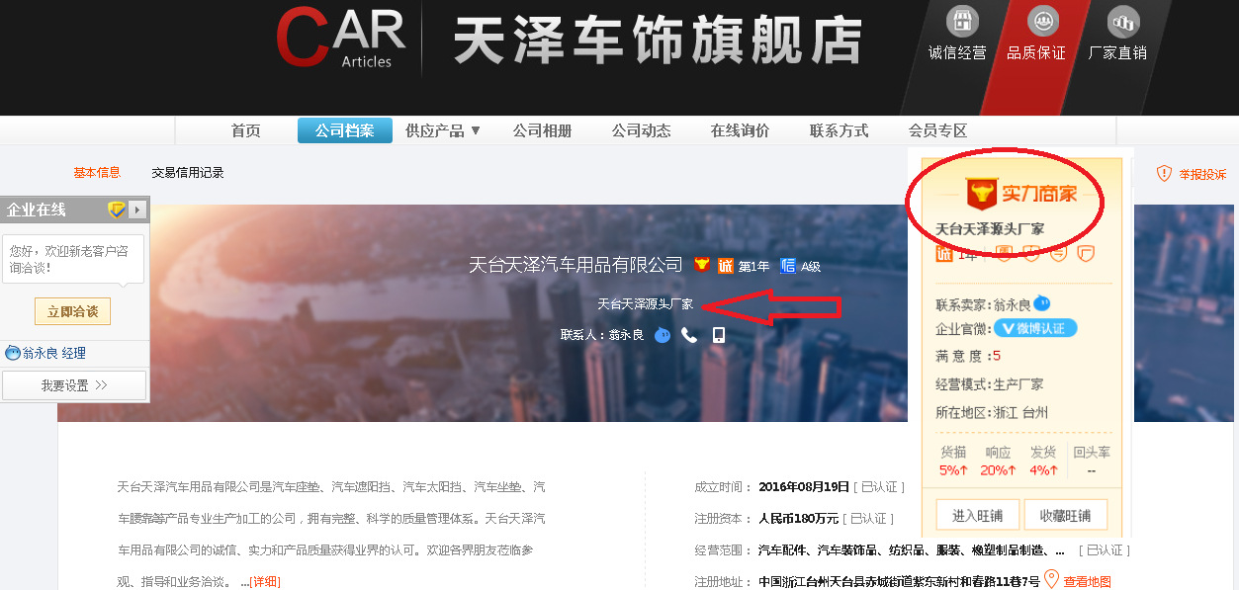Open the 首页 navigation tab
The image size is (1239, 590).
(x=246, y=130)
